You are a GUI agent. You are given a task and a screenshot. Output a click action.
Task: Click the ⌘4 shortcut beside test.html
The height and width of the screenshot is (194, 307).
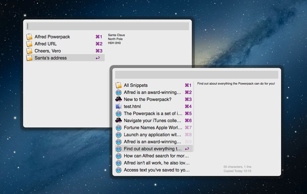tap(188, 106)
